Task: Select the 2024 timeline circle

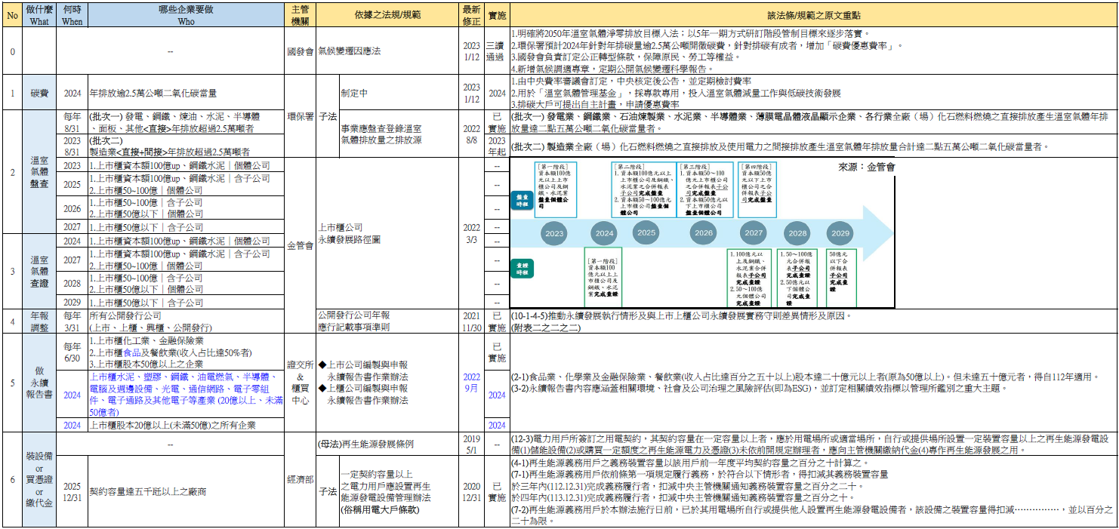Action: 604,233
